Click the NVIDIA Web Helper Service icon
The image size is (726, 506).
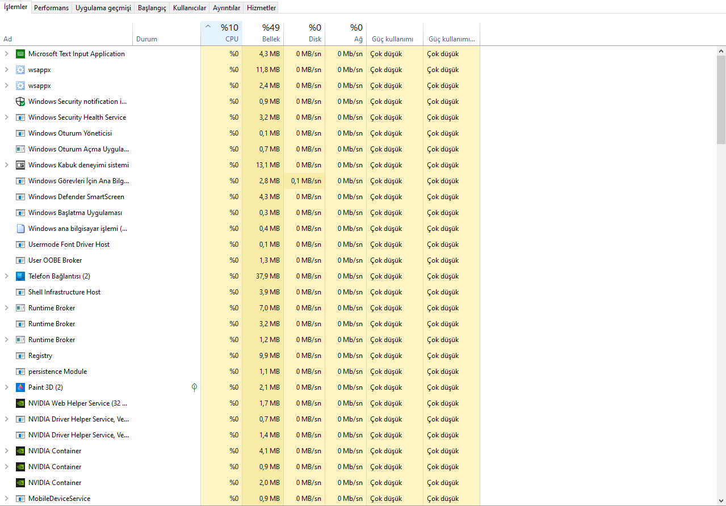(x=20, y=403)
